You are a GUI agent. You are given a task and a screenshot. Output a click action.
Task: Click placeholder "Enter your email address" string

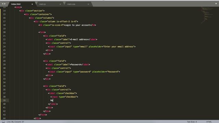tap(119, 46)
